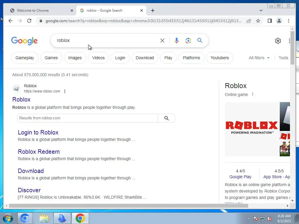Open the Tools option

click(x=283, y=58)
